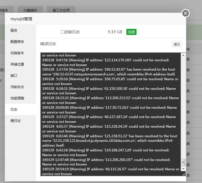The image size is (202, 183).
Task: Click inside the error log text area
Action: tap(110, 113)
